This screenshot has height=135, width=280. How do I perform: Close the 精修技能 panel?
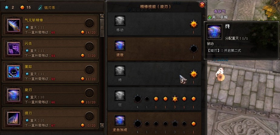(202, 5)
